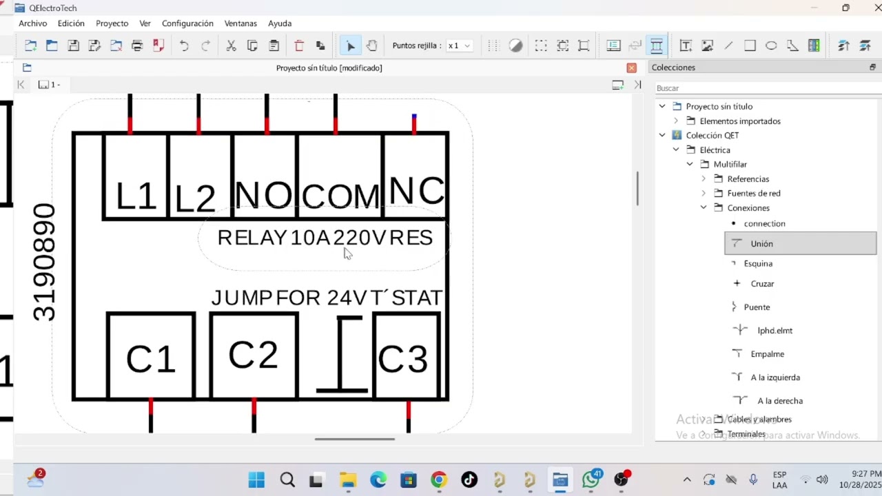Copy the selection using toolbar icon
The width and height of the screenshot is (882, 496).
tap(252, 45)
